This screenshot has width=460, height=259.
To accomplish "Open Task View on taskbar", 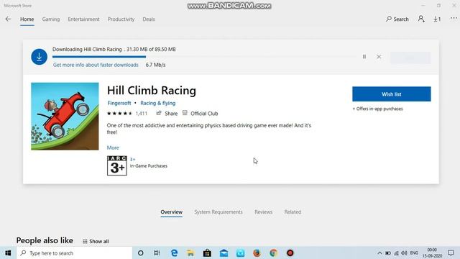I will coord(157,253).
